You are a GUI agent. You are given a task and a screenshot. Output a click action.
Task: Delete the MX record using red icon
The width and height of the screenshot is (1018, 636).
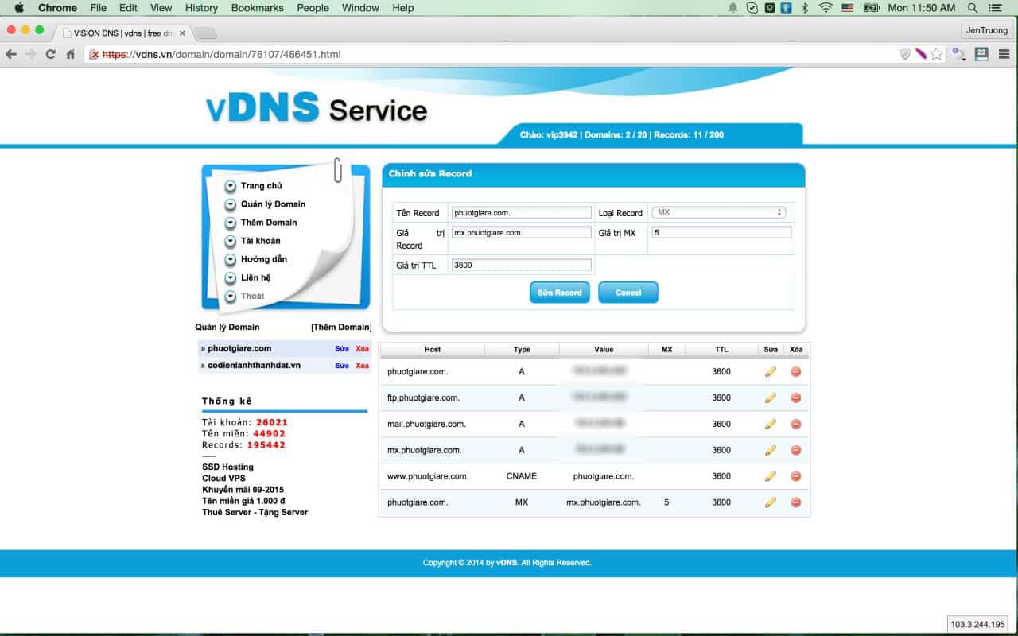[x=795, y=502]
